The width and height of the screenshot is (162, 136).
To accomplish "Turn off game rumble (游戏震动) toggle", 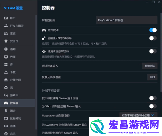I will (x=153, y=30).
